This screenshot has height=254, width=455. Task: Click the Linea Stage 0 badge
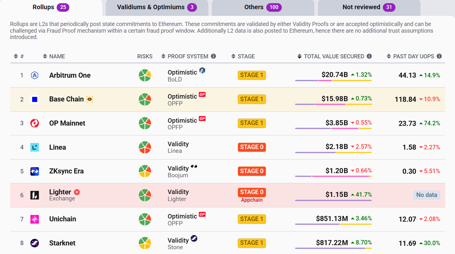pos(252,147)
